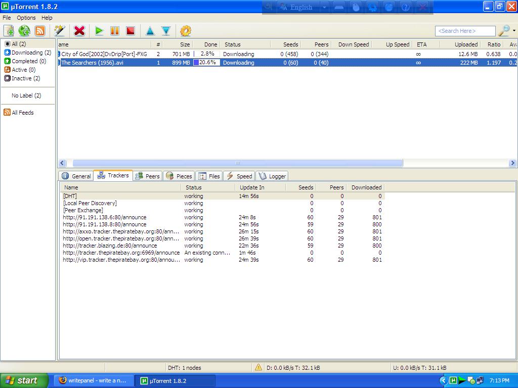Switch to the Speed tab
Viewport: 518px width, 388px height.
click(239, 176)
